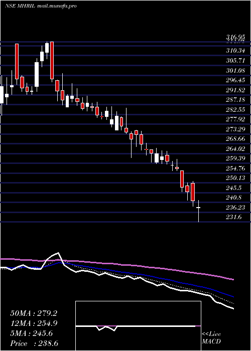Select the 291.82 price label
The width and height of the screenshot is (251, 351).
pyautogui.click(x=235, y=90)
